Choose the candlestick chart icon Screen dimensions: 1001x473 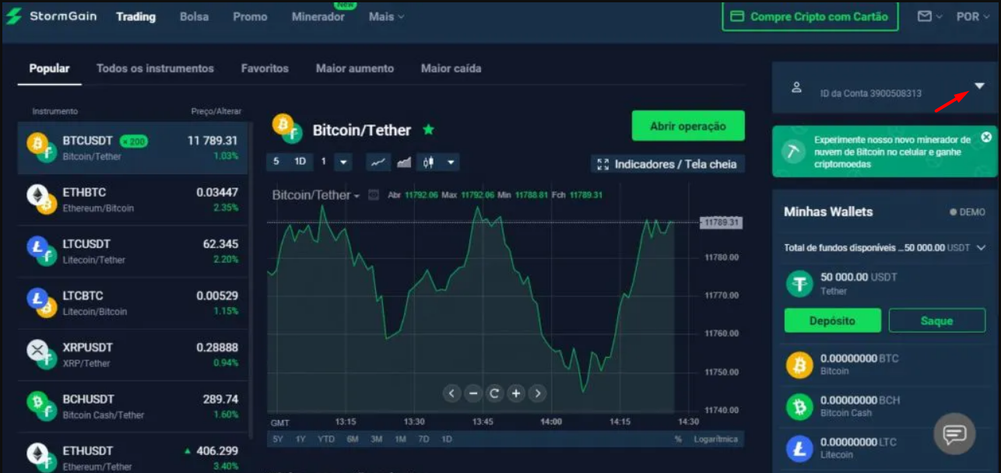tap(427, 163)
